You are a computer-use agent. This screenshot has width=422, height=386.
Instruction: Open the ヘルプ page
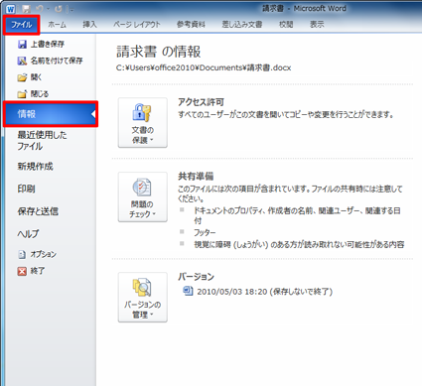[28, 233]
